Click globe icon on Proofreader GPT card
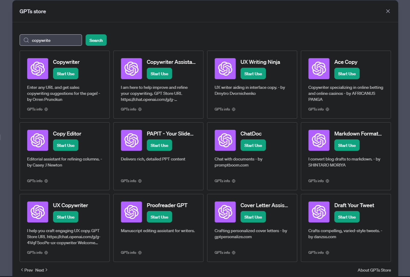Screen dimensions: 410x277 point(140,253)
